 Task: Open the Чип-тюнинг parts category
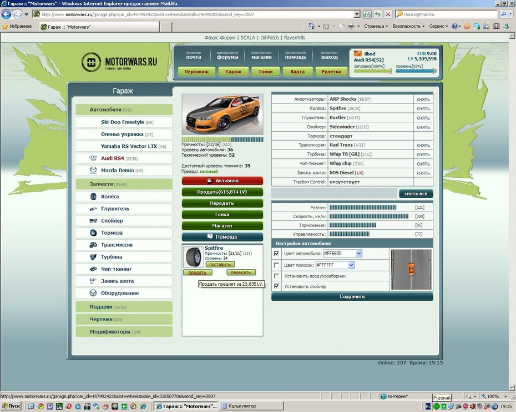coord(124,269)
